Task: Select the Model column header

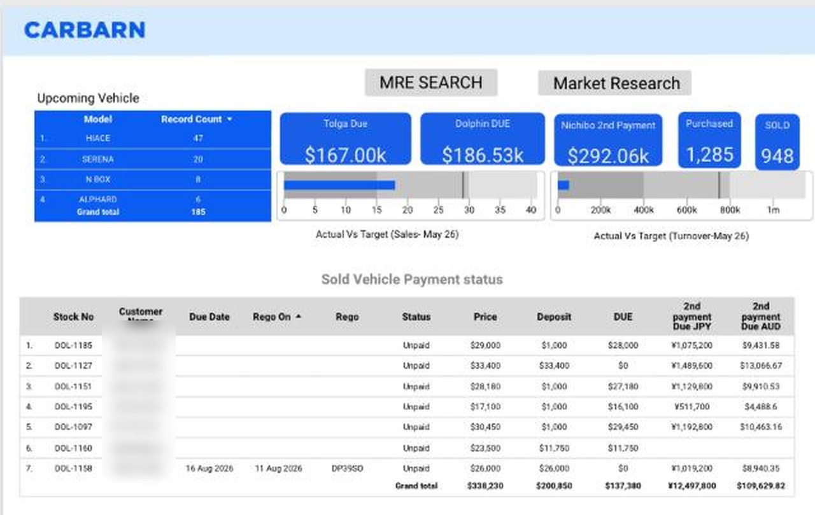Action: [98, 119]
